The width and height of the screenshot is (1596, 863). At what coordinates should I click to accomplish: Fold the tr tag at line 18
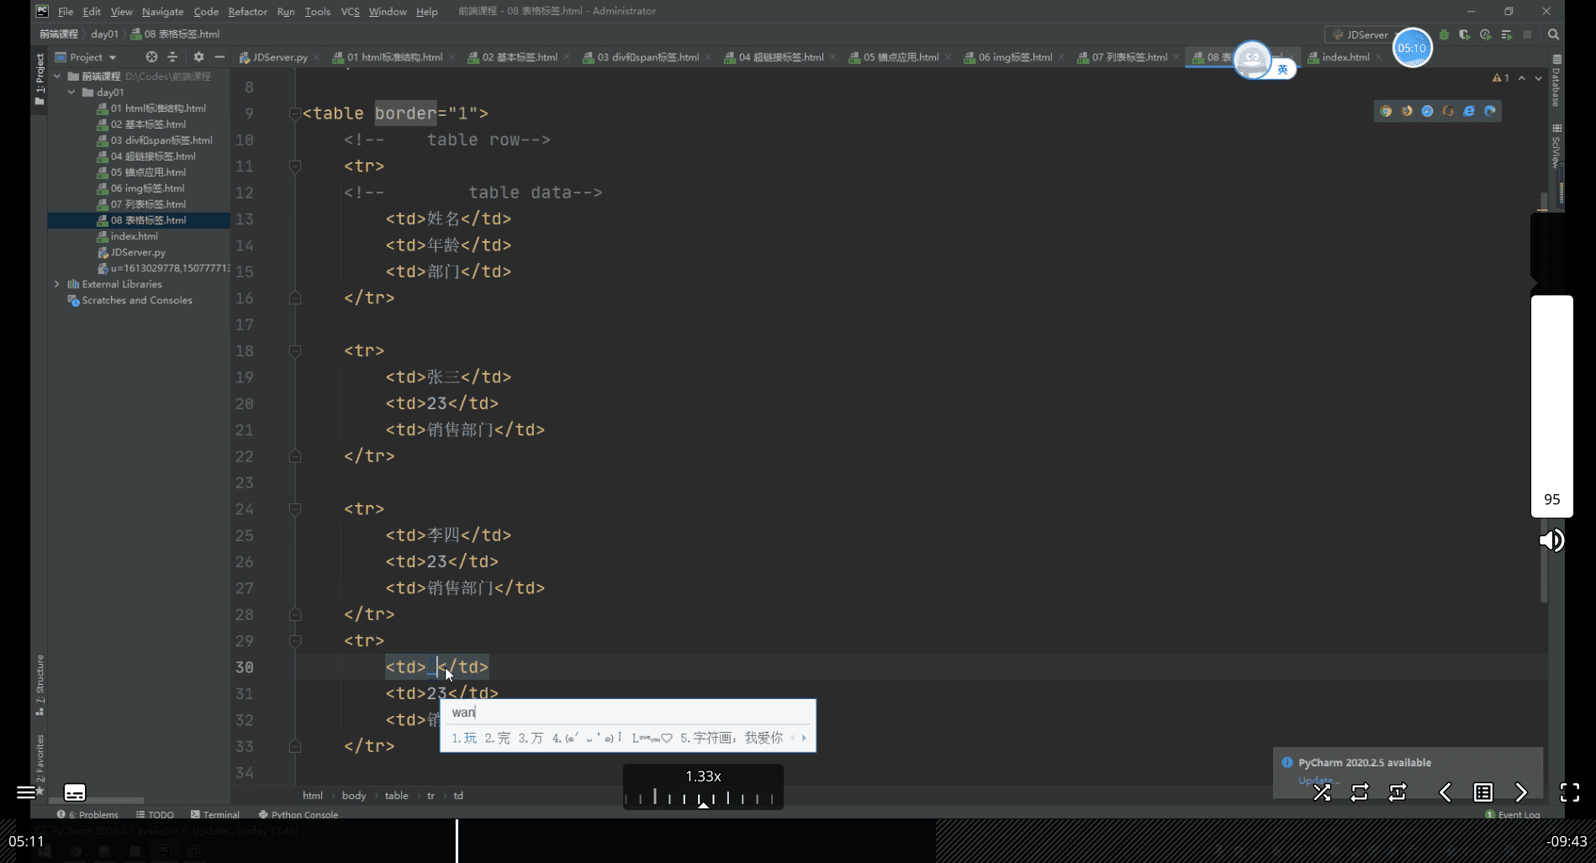tap(295, 350)
